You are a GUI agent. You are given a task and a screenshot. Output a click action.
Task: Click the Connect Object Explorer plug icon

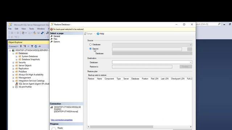21,46
